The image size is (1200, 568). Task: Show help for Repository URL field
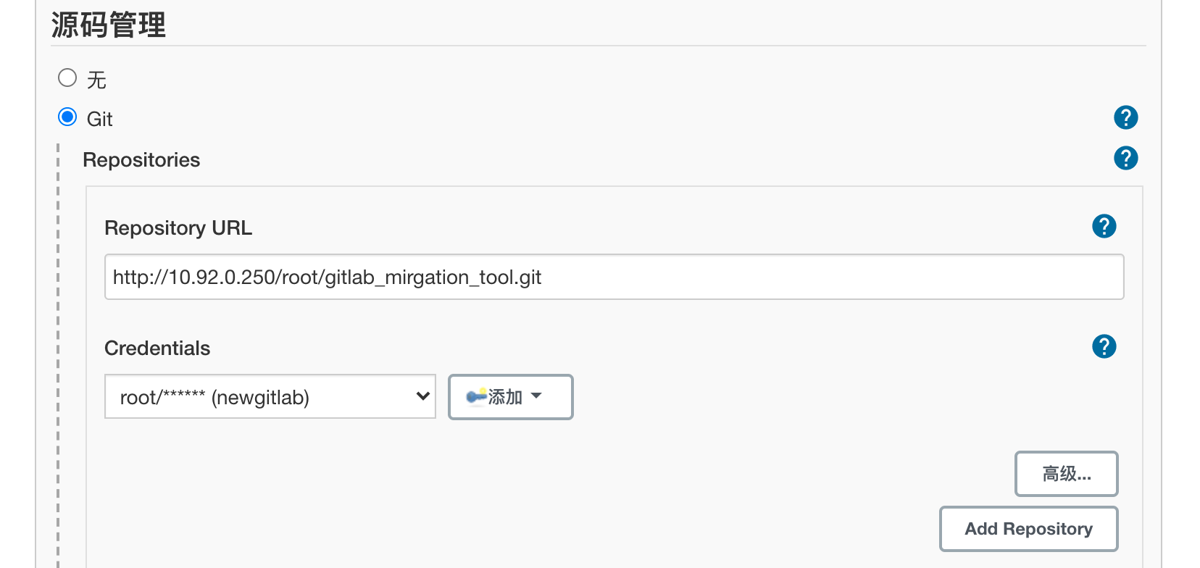[x=1104, y=226]
